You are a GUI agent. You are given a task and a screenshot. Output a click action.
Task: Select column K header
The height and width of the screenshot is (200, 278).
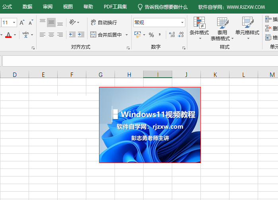(x=215, y=75)
